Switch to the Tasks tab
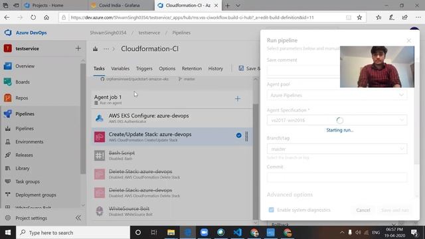 point(99,68)
